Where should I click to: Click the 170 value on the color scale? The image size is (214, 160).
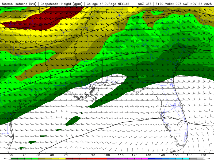pyautogui.click(x=203, y=155)
